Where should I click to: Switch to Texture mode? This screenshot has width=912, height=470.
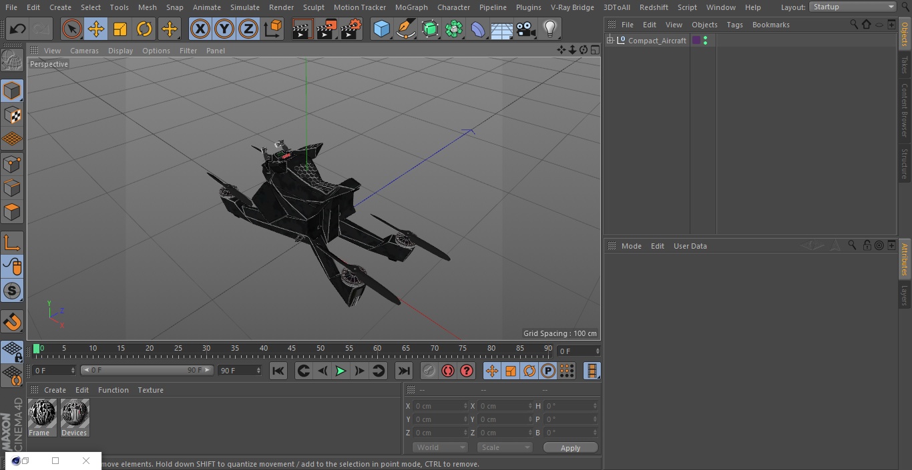(12, 115)
